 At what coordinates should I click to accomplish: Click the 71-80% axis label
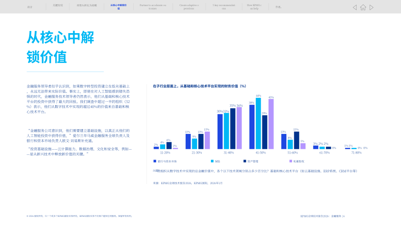click(357, 153)
